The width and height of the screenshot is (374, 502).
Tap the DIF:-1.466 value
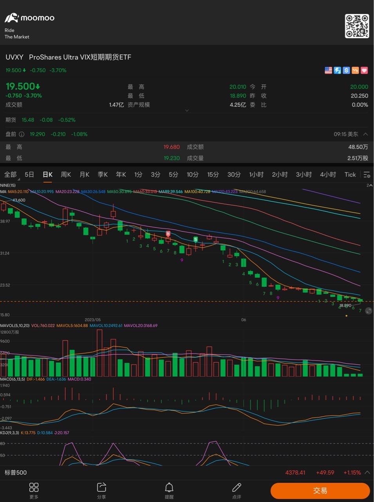point(36,379)
